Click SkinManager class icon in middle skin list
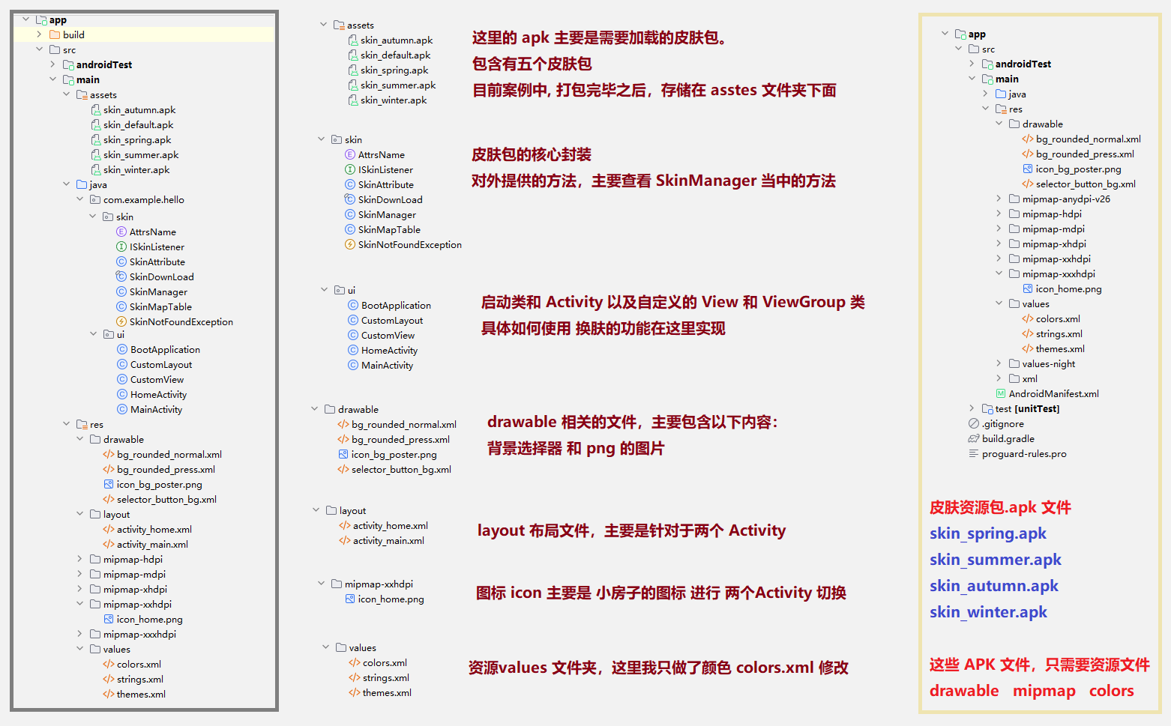 350,214
